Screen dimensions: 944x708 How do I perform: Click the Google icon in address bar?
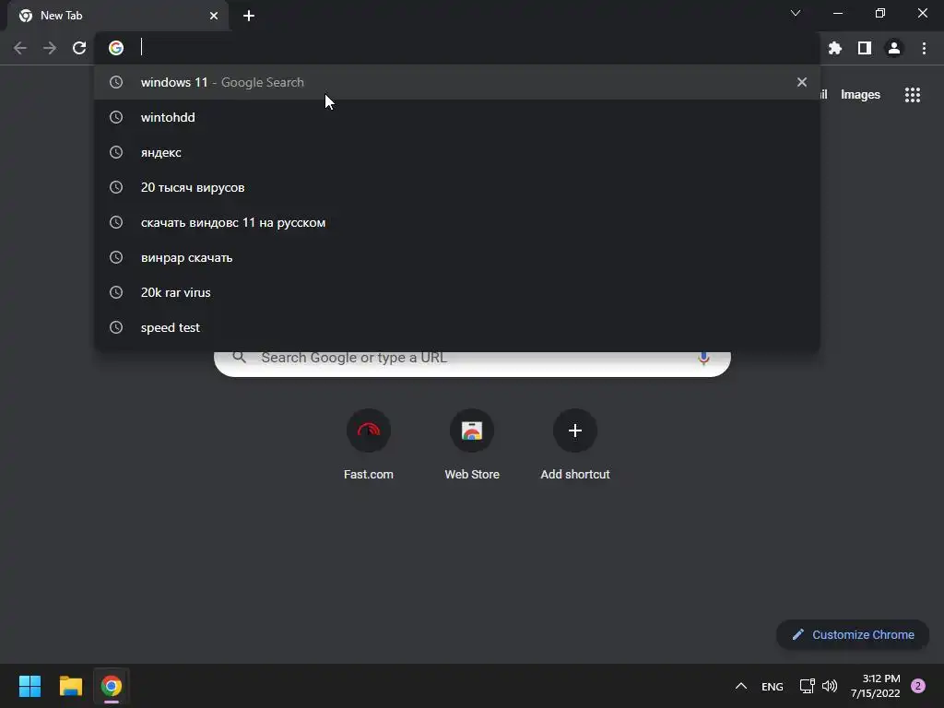[x=116, y=48]
